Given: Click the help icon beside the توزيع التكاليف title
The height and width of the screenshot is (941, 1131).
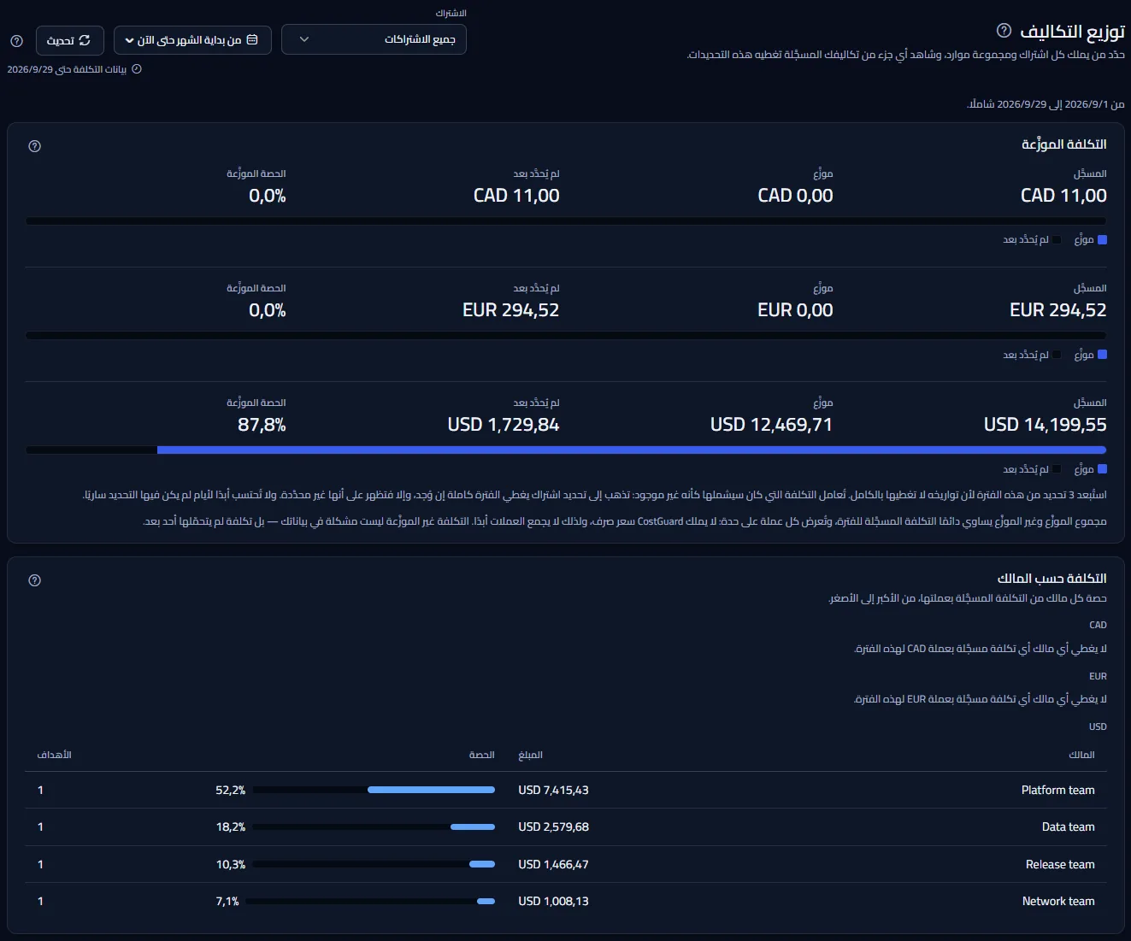Looking at the screenshot, I should 1004,31.
